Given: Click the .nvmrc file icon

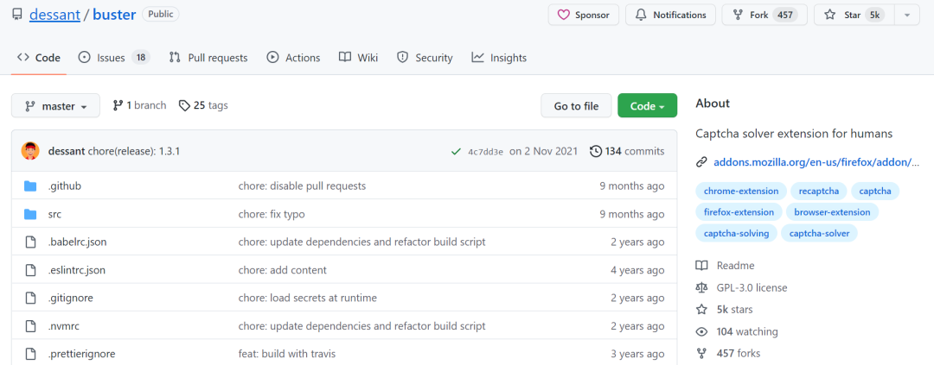Looking at the screenshot, I should 30,326.
